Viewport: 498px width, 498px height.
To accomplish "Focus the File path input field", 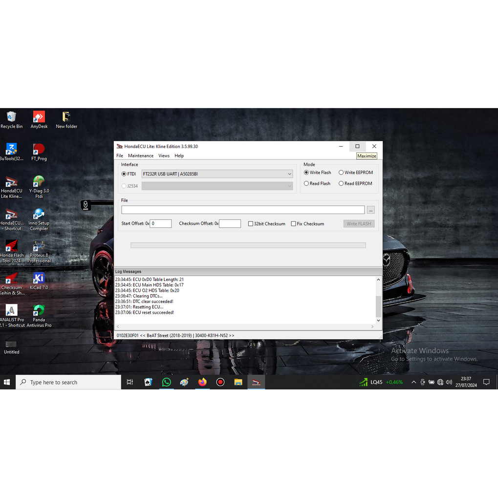I will 243,210.
